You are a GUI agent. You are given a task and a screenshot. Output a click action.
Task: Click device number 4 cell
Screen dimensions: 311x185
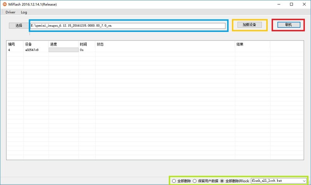pos(9,50)
